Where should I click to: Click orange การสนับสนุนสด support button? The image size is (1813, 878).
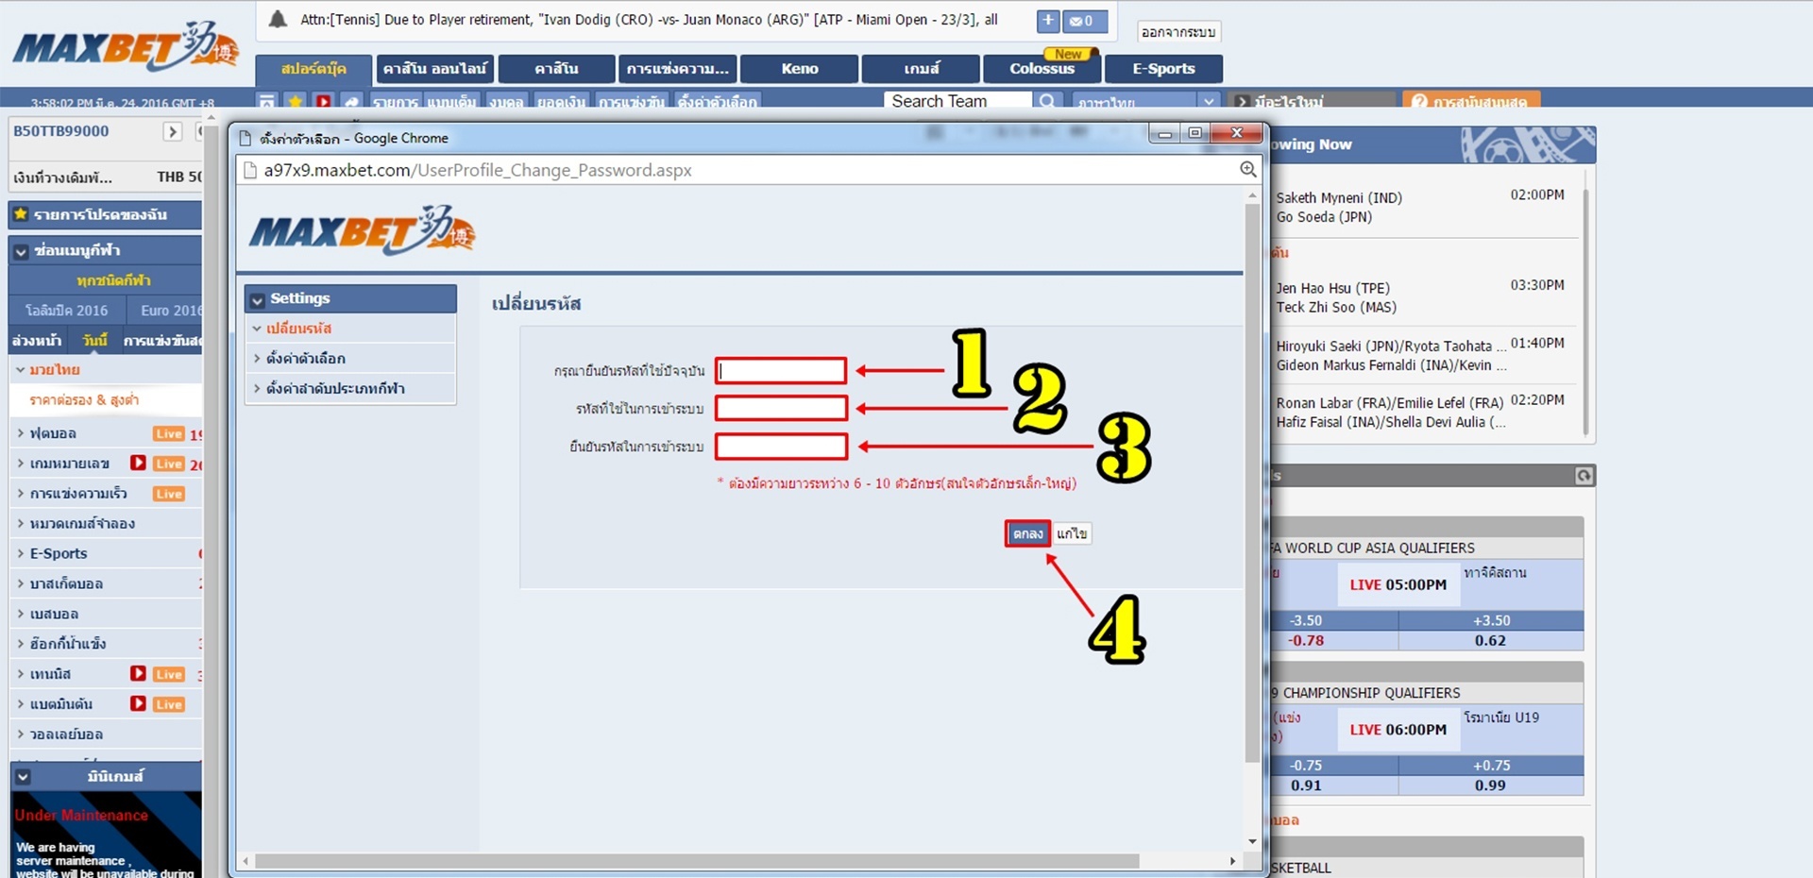[x=1471, y=101]
